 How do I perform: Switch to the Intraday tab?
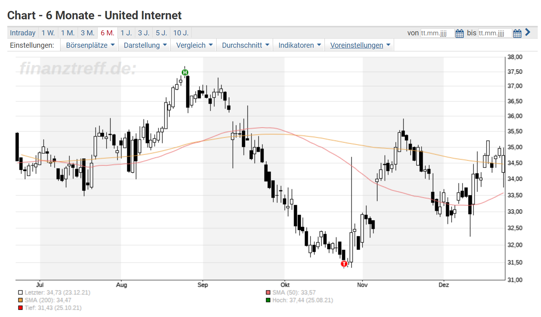point(23,33)
